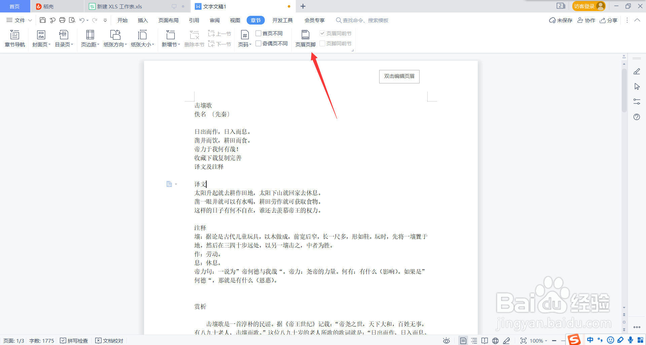
Task: Toggle 拼写检查 in status bar
Action: (x=74, y=341)
